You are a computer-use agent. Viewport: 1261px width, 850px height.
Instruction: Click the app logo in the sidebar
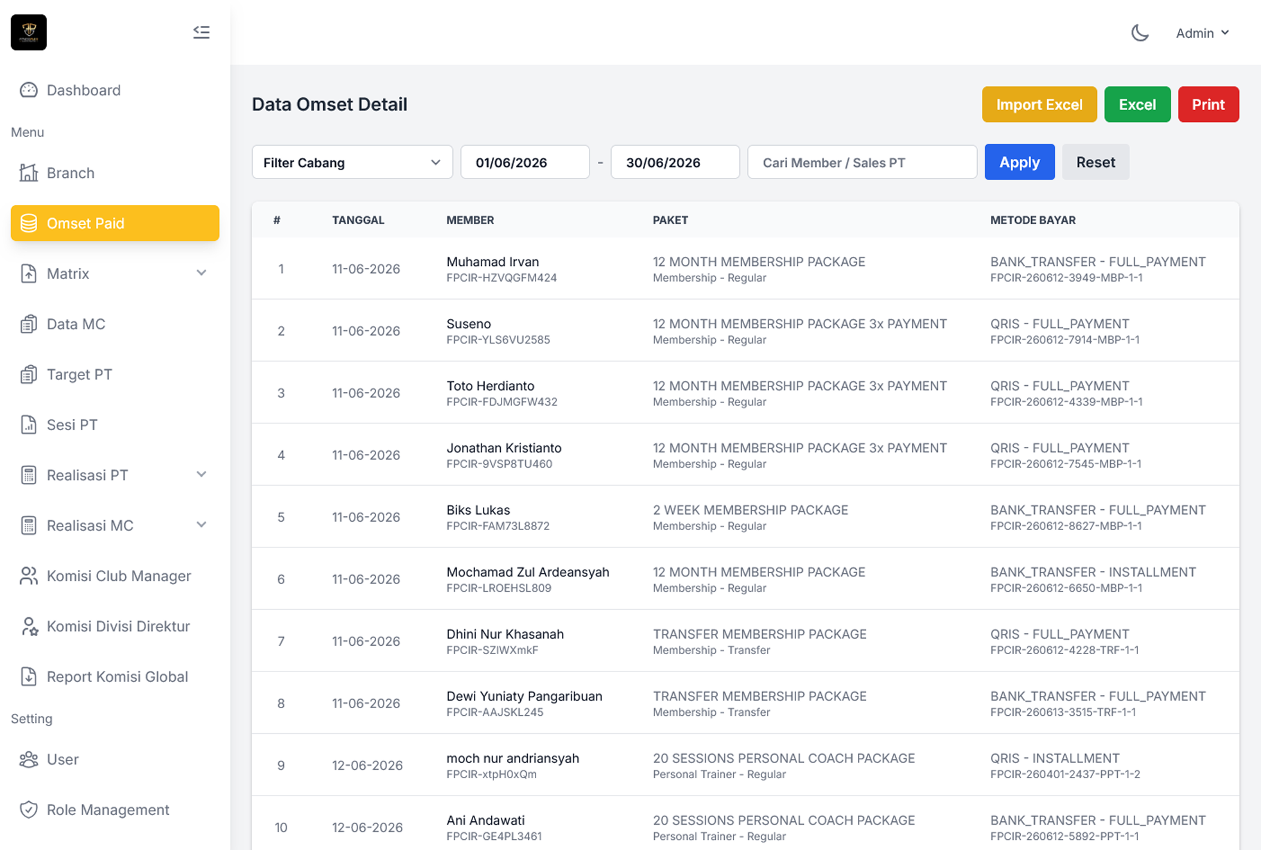pos(29,32)
